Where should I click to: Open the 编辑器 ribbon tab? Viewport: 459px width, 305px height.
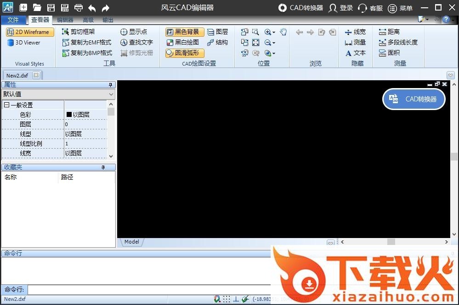65,20
